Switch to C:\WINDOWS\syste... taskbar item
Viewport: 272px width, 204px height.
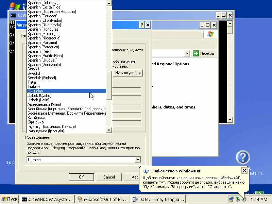point(47,199)
